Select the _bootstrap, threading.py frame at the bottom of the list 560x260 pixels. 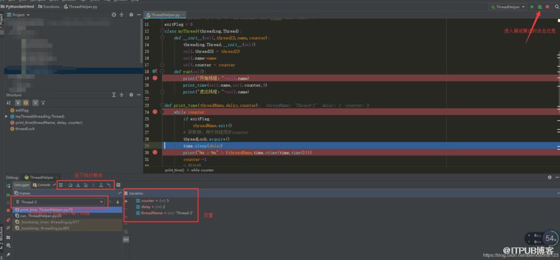pos(67,228)
